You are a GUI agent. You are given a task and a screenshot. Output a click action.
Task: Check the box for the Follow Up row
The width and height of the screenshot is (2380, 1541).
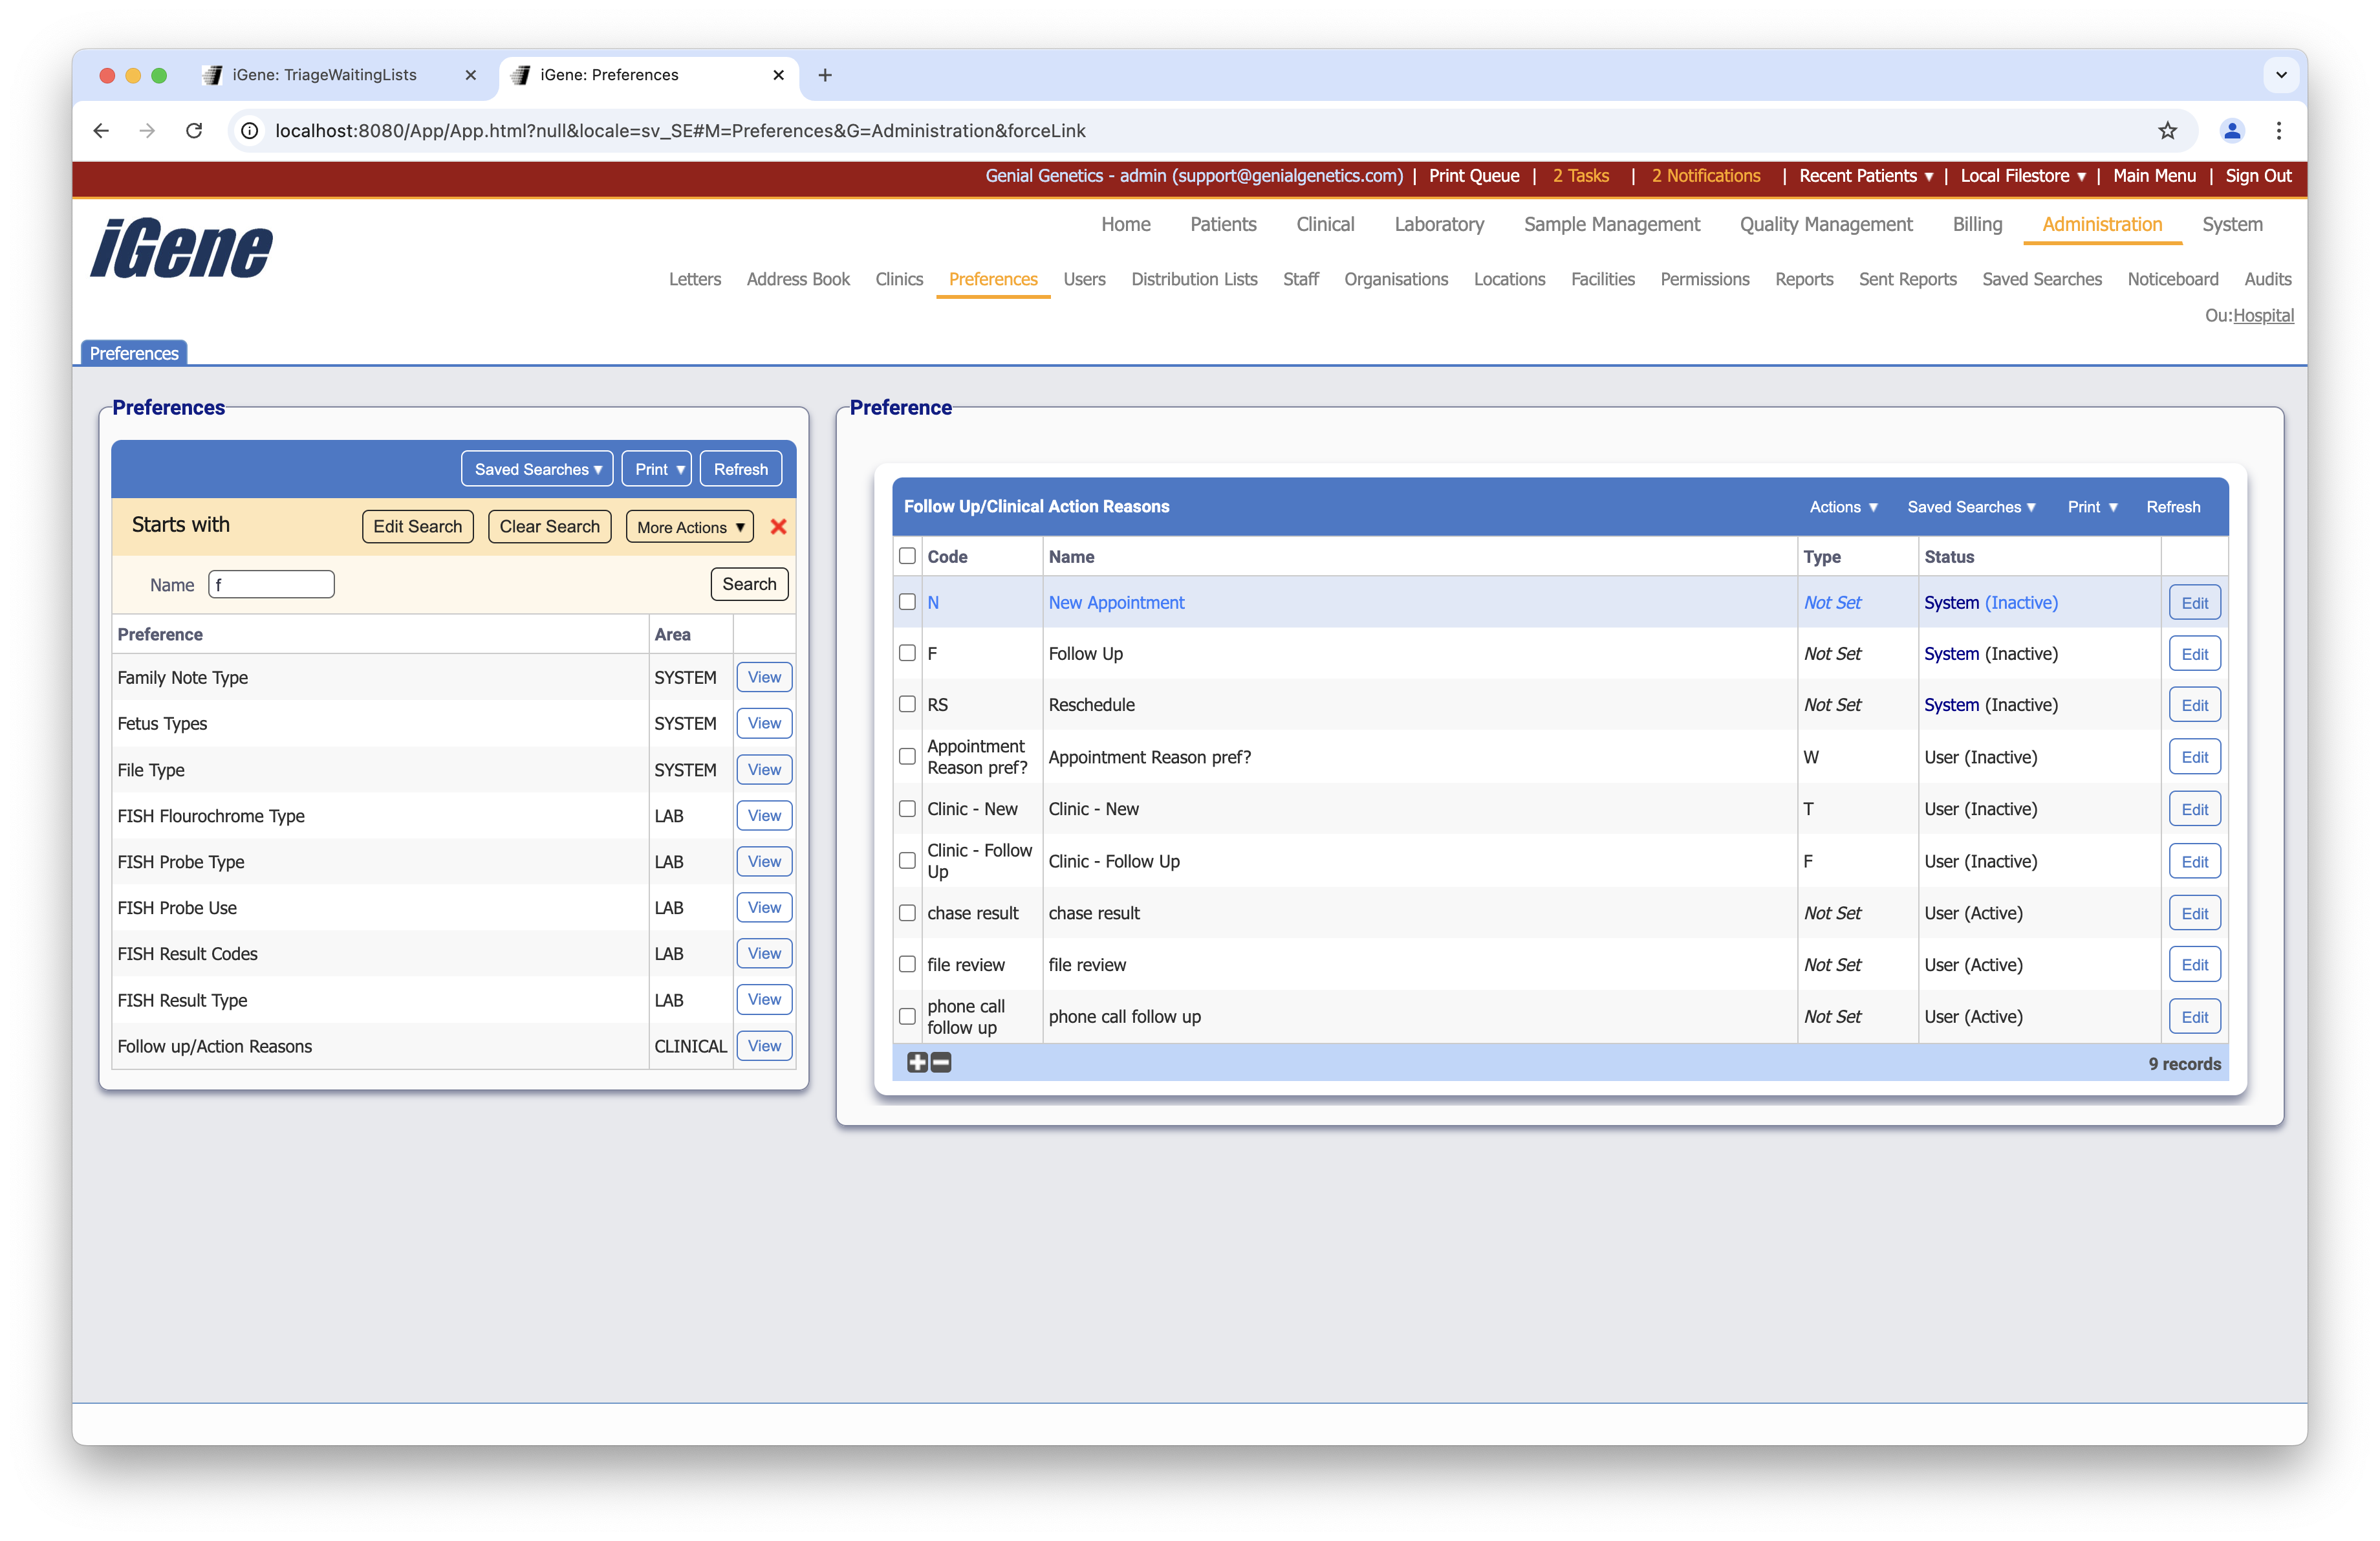coord(907,653)
